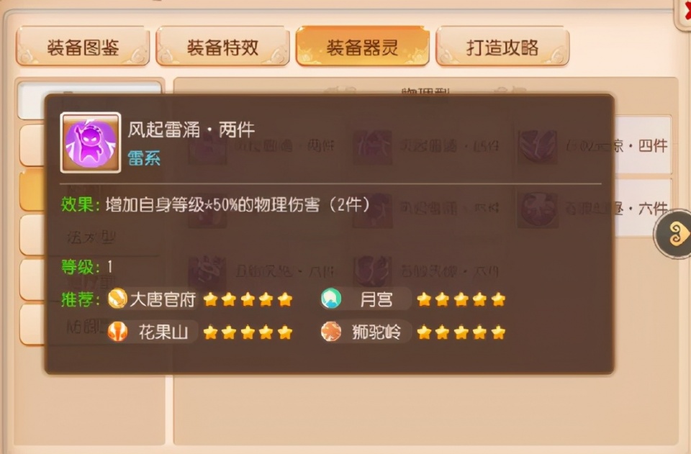This screenshot has width=691, height=454.
Task: Click the 月宫 five-star rating
Action: (461, 299)
